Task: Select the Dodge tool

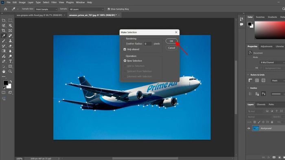Action: tap(10, 56)
